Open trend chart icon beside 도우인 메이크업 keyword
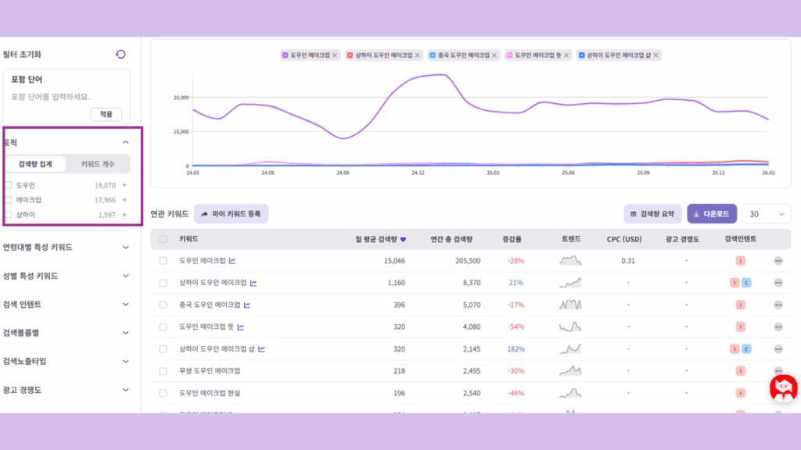This screenshot has width=801, height=450. coord(232,261)
